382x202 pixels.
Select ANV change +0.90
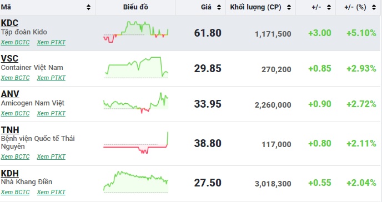pyautogui.click(x=320, y=104)
